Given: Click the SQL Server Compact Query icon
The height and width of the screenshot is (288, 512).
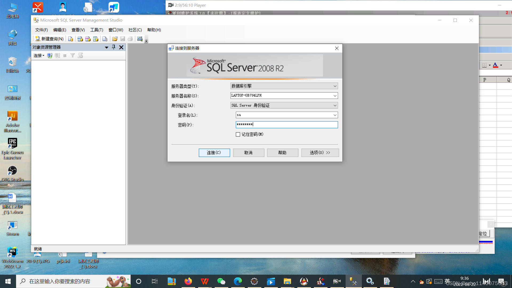Looking at the screenshot, I should [105, 39].
